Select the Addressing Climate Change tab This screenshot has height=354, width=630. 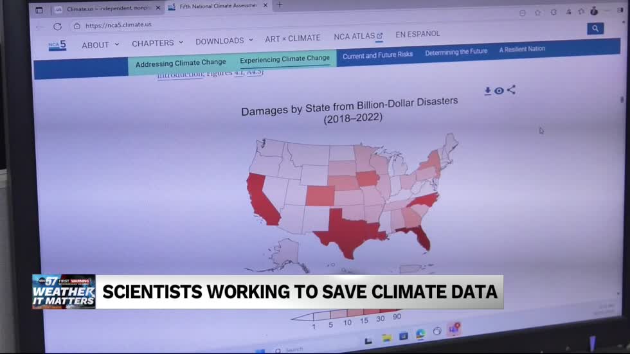point(180,63)
